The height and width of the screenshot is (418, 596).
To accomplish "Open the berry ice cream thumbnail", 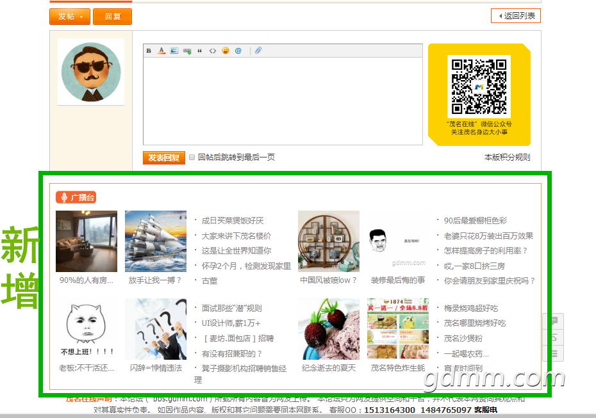I will (x=329, y=329).
